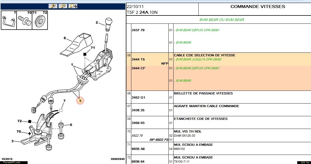Select callout 3 at the diagram's bottom left
This screenshot has width=311, height=164.
point(12,141)
